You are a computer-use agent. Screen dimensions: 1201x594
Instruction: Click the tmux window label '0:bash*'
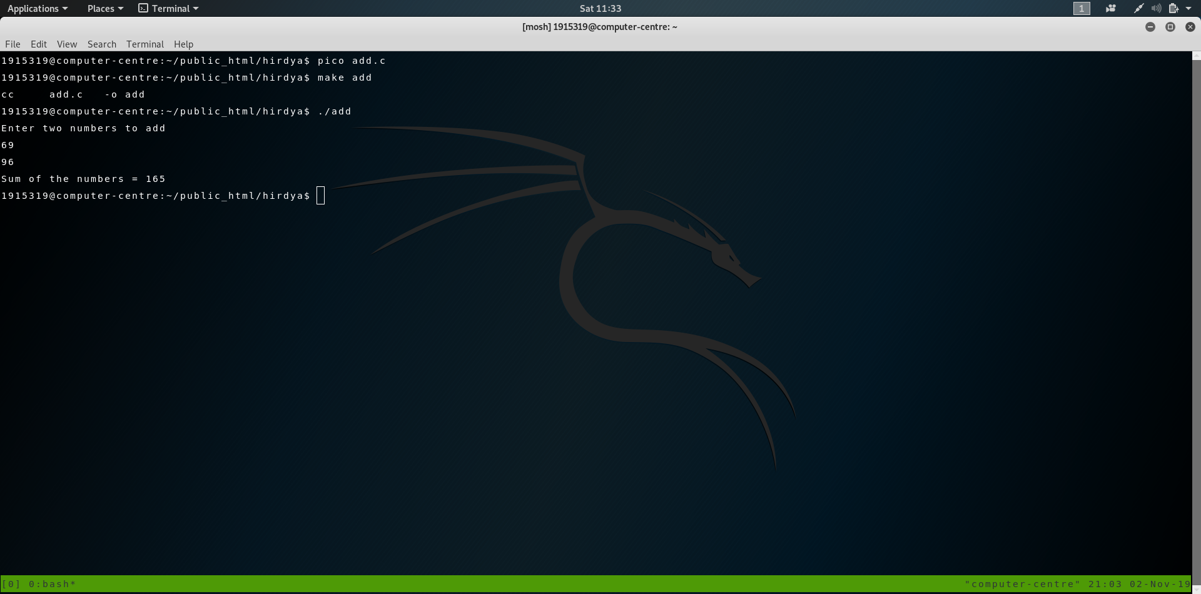point(53,584)
